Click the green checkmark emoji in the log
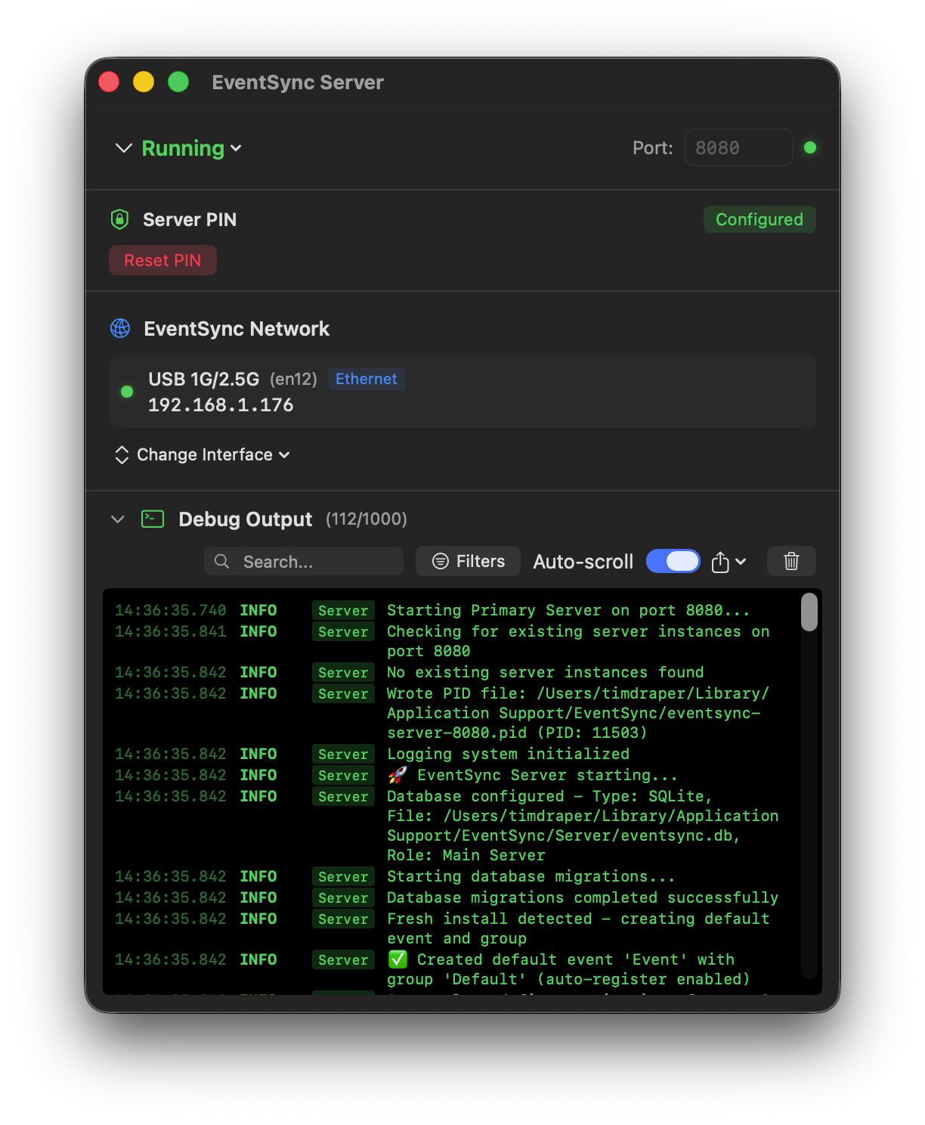Image resolution: width=925 pixels, height=1125 pixels. point(398,959)
